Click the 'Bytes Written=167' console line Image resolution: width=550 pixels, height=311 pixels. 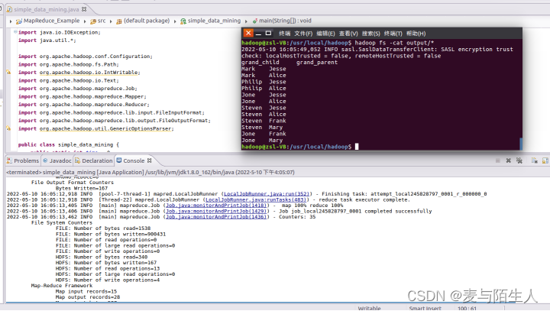pos(82,188)
